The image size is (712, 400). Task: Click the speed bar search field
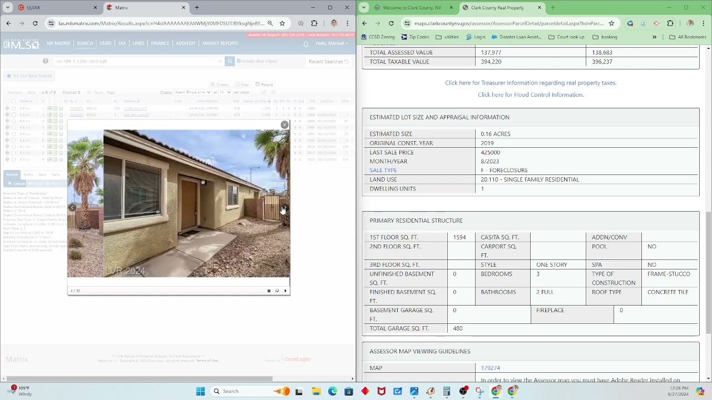coord(139,61)
